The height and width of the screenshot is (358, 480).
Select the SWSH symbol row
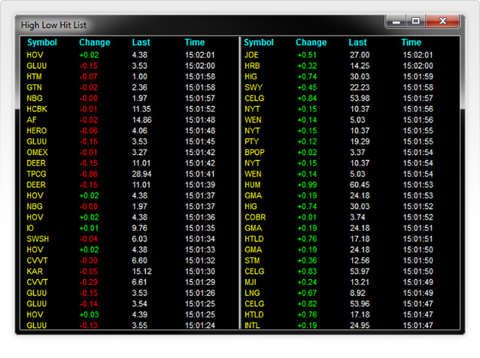click(x=38, y=238)
